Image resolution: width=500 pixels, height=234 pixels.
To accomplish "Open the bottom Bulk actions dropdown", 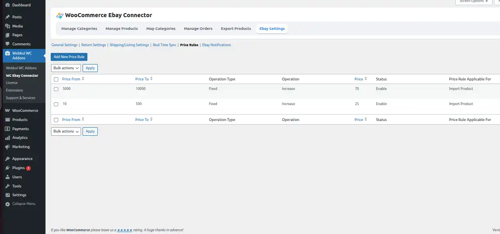I will pyautogui.click(x=66, y=131).
